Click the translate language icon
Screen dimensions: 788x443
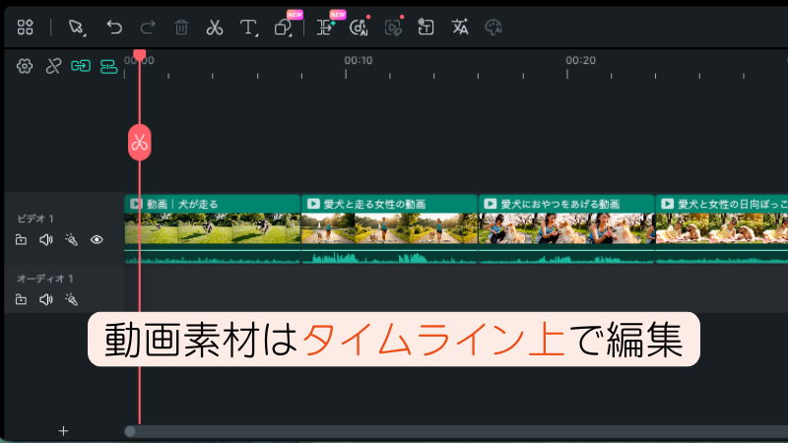tap(460, 28)
